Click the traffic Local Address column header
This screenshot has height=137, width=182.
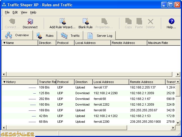point(111,82)
